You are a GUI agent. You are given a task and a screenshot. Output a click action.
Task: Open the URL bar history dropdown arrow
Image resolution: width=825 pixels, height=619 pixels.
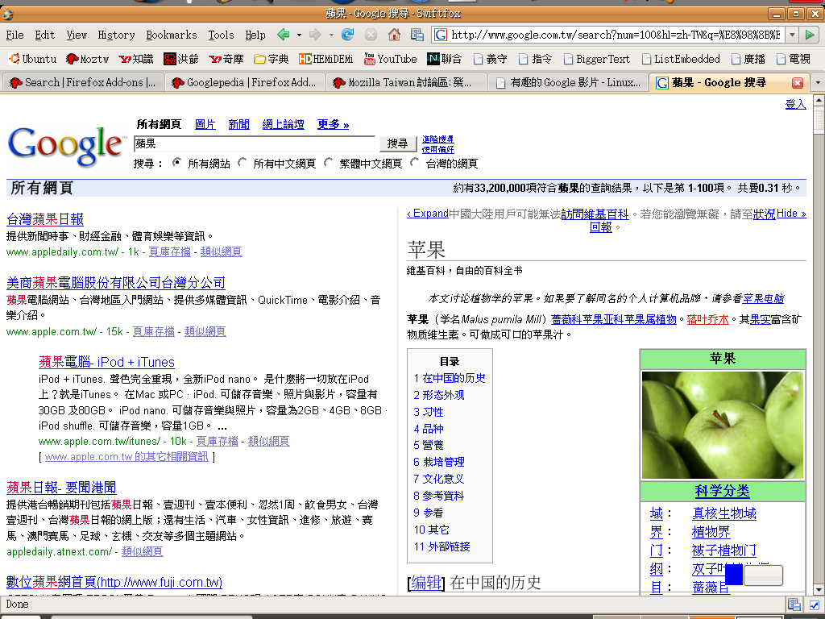click(791, 35)
